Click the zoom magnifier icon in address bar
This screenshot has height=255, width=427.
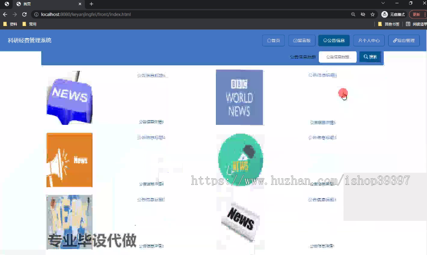click(353, 14)
